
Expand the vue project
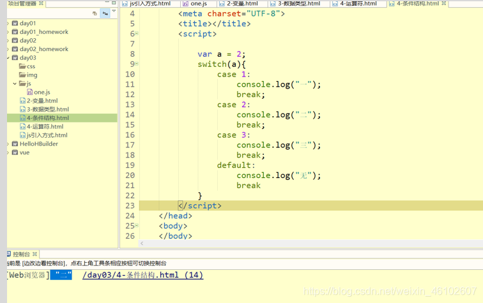click(8, 152)
